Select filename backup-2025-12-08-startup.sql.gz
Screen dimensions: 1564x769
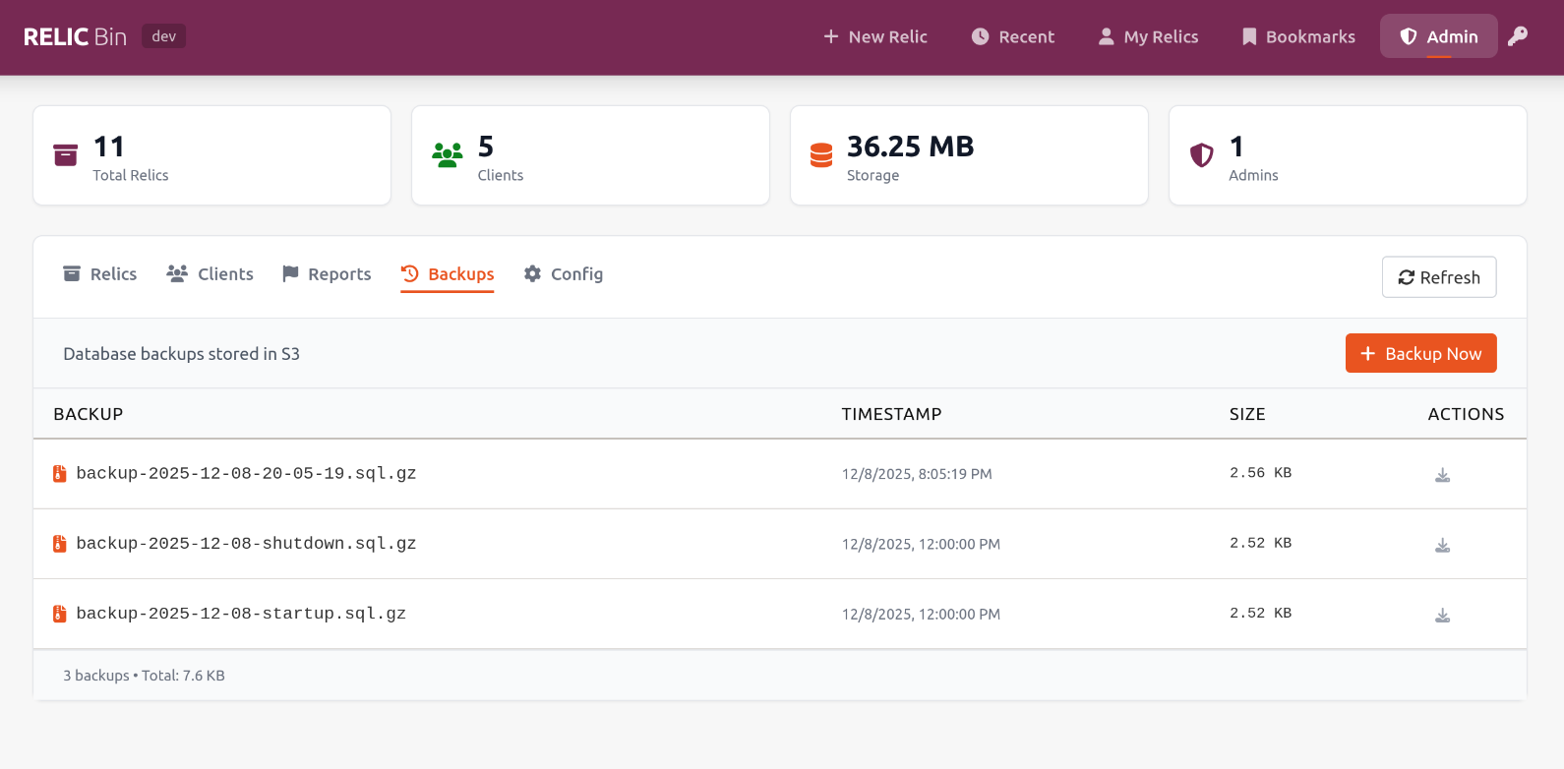pyautogui.click(x=241, y=613)
